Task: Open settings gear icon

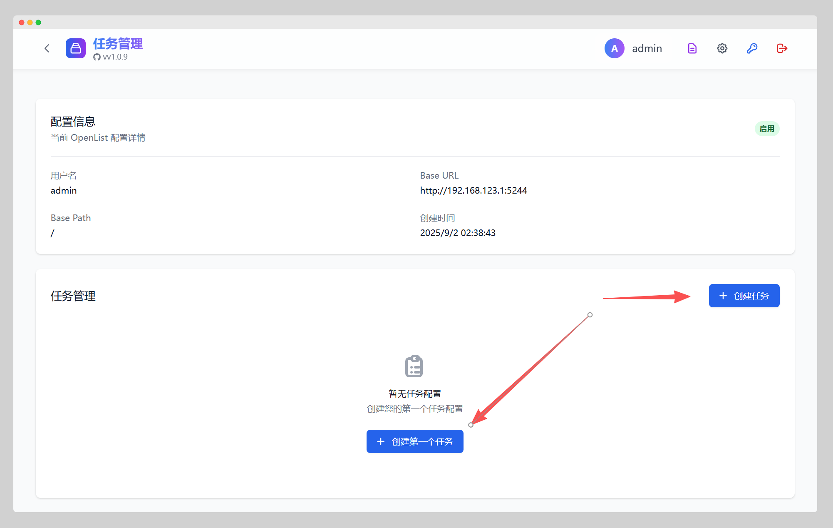Action: click(722, 48)
